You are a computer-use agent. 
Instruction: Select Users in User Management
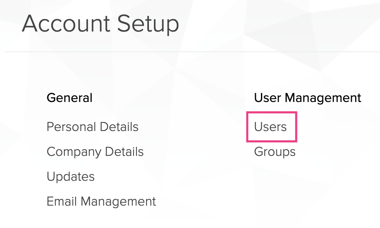coord(270,127)
